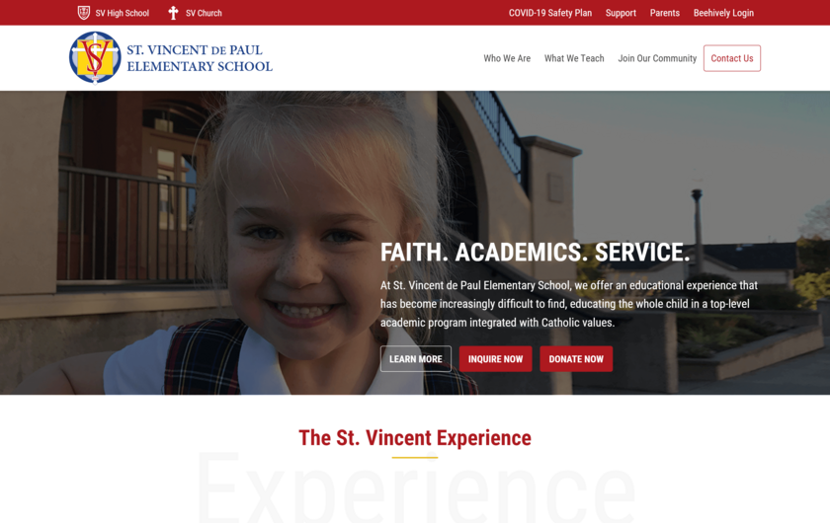Click the St. Vincent de Paul school name text
Image resolution: width=830 pixels, height=523 pixels.
pyautogui.click(x=200, y=58)
